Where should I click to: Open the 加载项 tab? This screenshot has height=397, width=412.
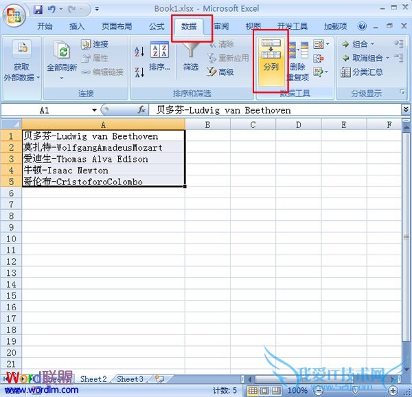pyautogui.click(x=336, y=26)
